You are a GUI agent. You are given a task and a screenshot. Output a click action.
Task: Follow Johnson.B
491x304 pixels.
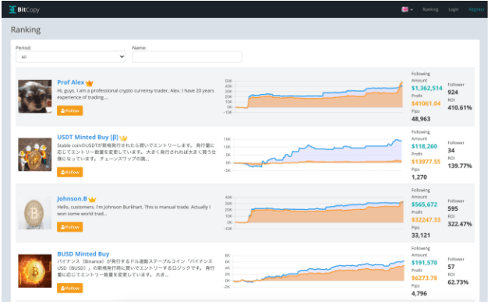(x=70, y=227)
